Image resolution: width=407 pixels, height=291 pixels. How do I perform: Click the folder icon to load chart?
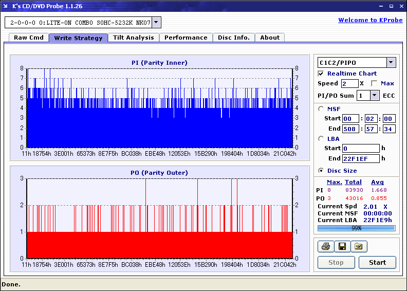(x=359, y=247)
